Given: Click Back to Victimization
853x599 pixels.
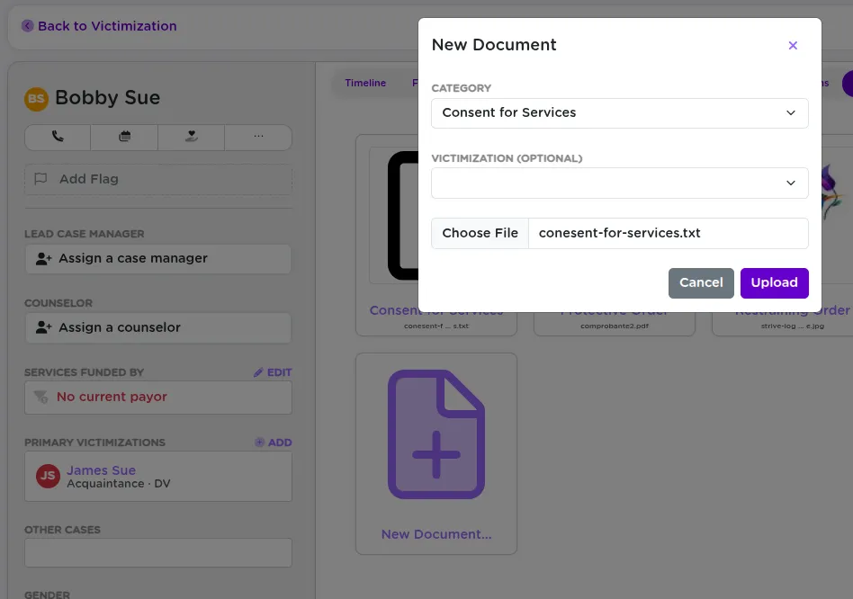Looking at the screenshot, I should [98, 26].
